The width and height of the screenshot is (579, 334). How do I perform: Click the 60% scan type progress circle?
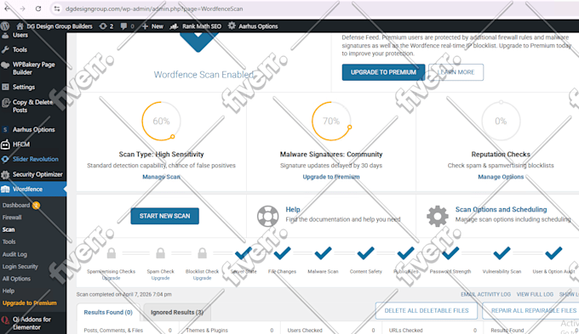(x=161, y=121)
